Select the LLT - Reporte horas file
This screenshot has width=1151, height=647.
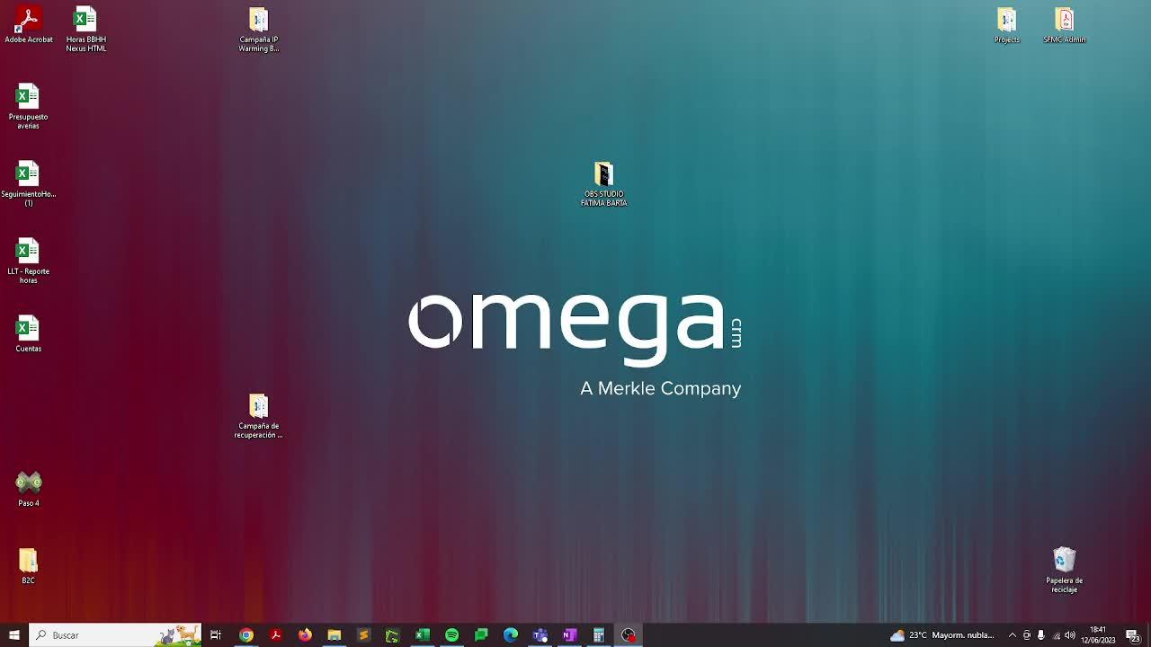click(x=28, y=261)
